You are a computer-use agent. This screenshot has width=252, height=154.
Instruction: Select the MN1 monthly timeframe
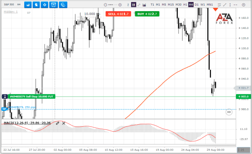[x=210, y=5]
